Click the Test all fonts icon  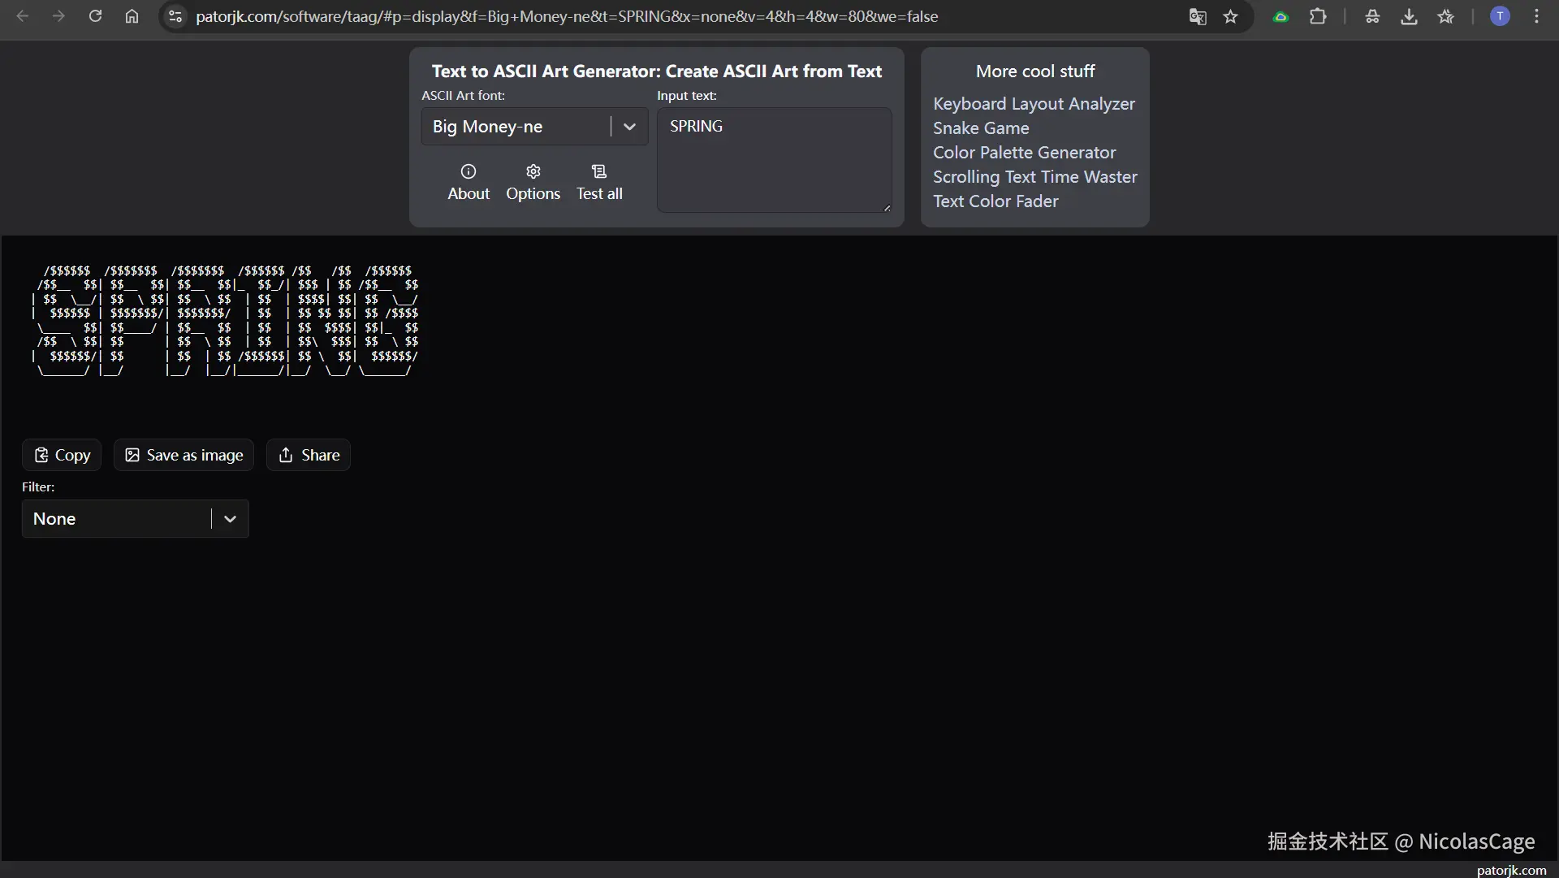(599, 171)
